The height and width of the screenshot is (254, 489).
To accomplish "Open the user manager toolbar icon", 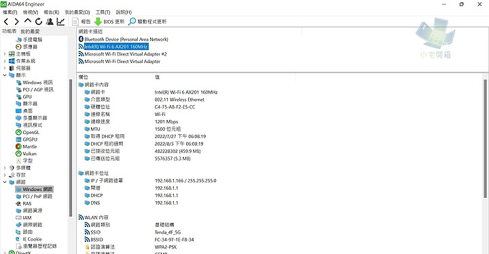I will pos(50,22).
